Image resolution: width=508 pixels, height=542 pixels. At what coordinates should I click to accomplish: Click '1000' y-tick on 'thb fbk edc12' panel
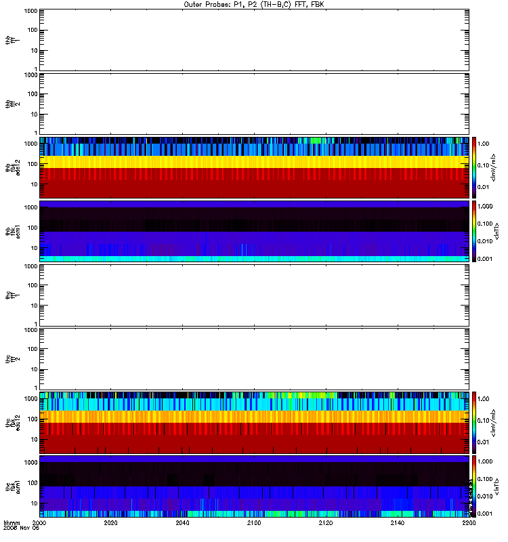30,144
